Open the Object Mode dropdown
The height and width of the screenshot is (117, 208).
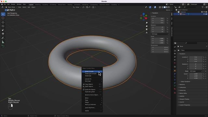coord(11,7)
